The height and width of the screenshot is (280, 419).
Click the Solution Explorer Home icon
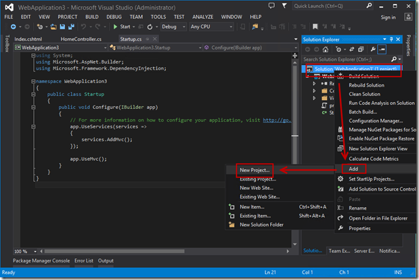pyautogui.click(x=326, y=49)
